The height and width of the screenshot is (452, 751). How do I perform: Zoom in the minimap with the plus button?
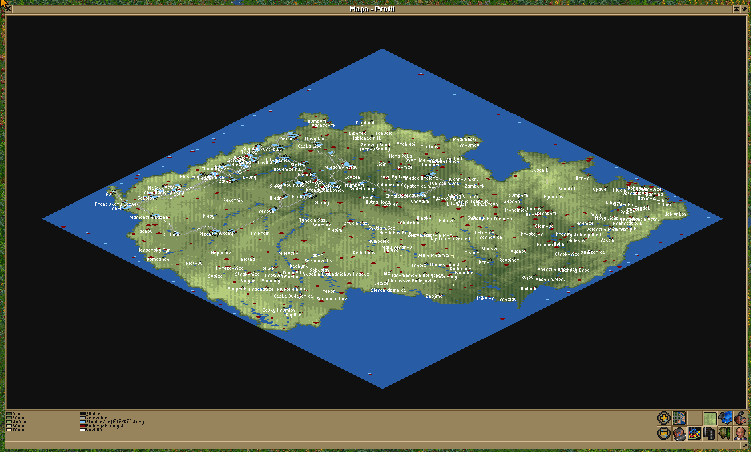[x=664, y=418]
